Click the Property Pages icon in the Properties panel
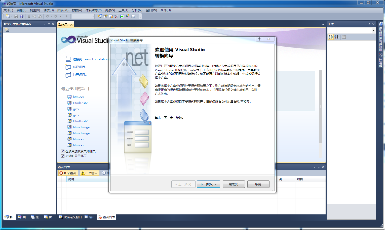 pos(344,37)
